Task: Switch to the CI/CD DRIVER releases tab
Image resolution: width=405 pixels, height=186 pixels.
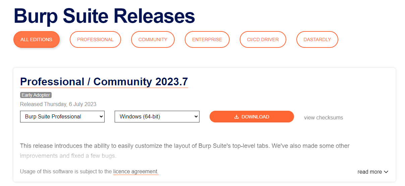Action: point(263,39)
